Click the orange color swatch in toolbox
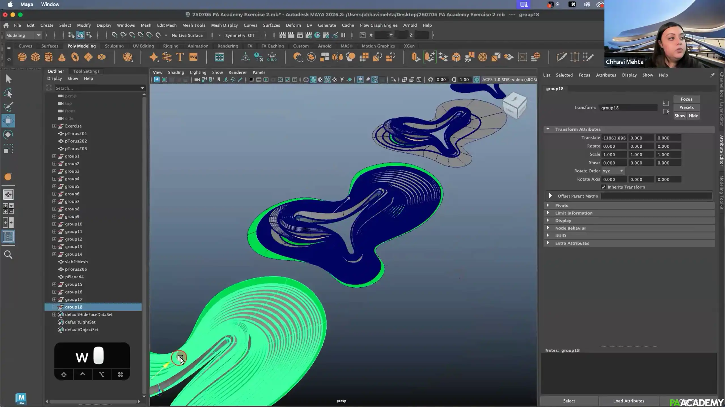The image size is (725, 407). [x=8, y=176]
